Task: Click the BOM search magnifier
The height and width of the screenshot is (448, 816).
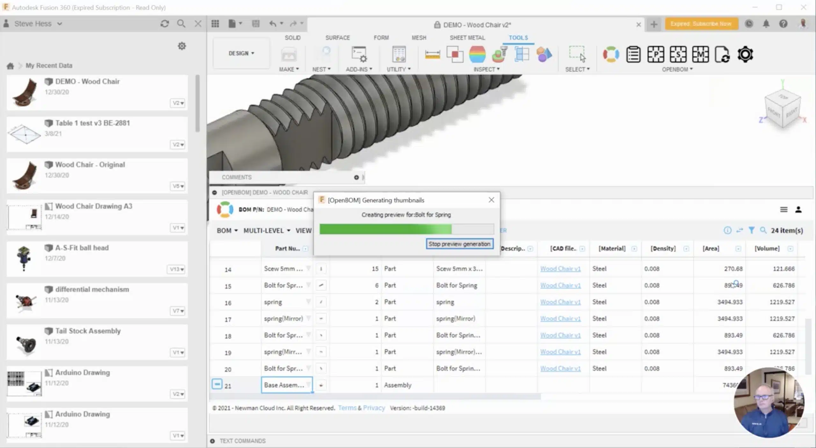Action: point(763,230)
